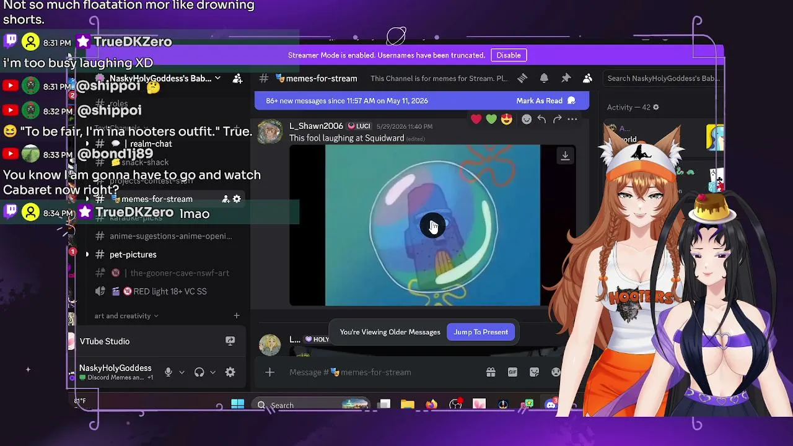Click the notification bell in channel header
Screen dimensions: 793x446
(544, 79)
